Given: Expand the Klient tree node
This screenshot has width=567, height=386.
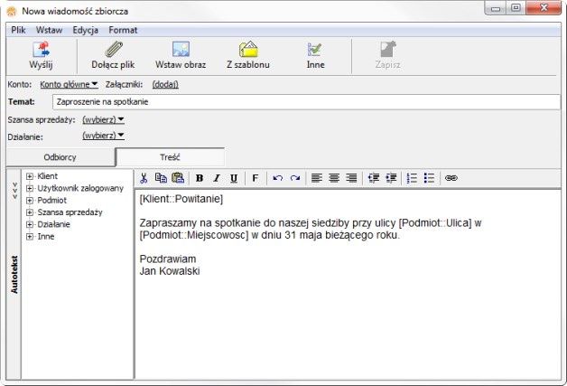Looking at the screenshot, I should click(30, 176).
